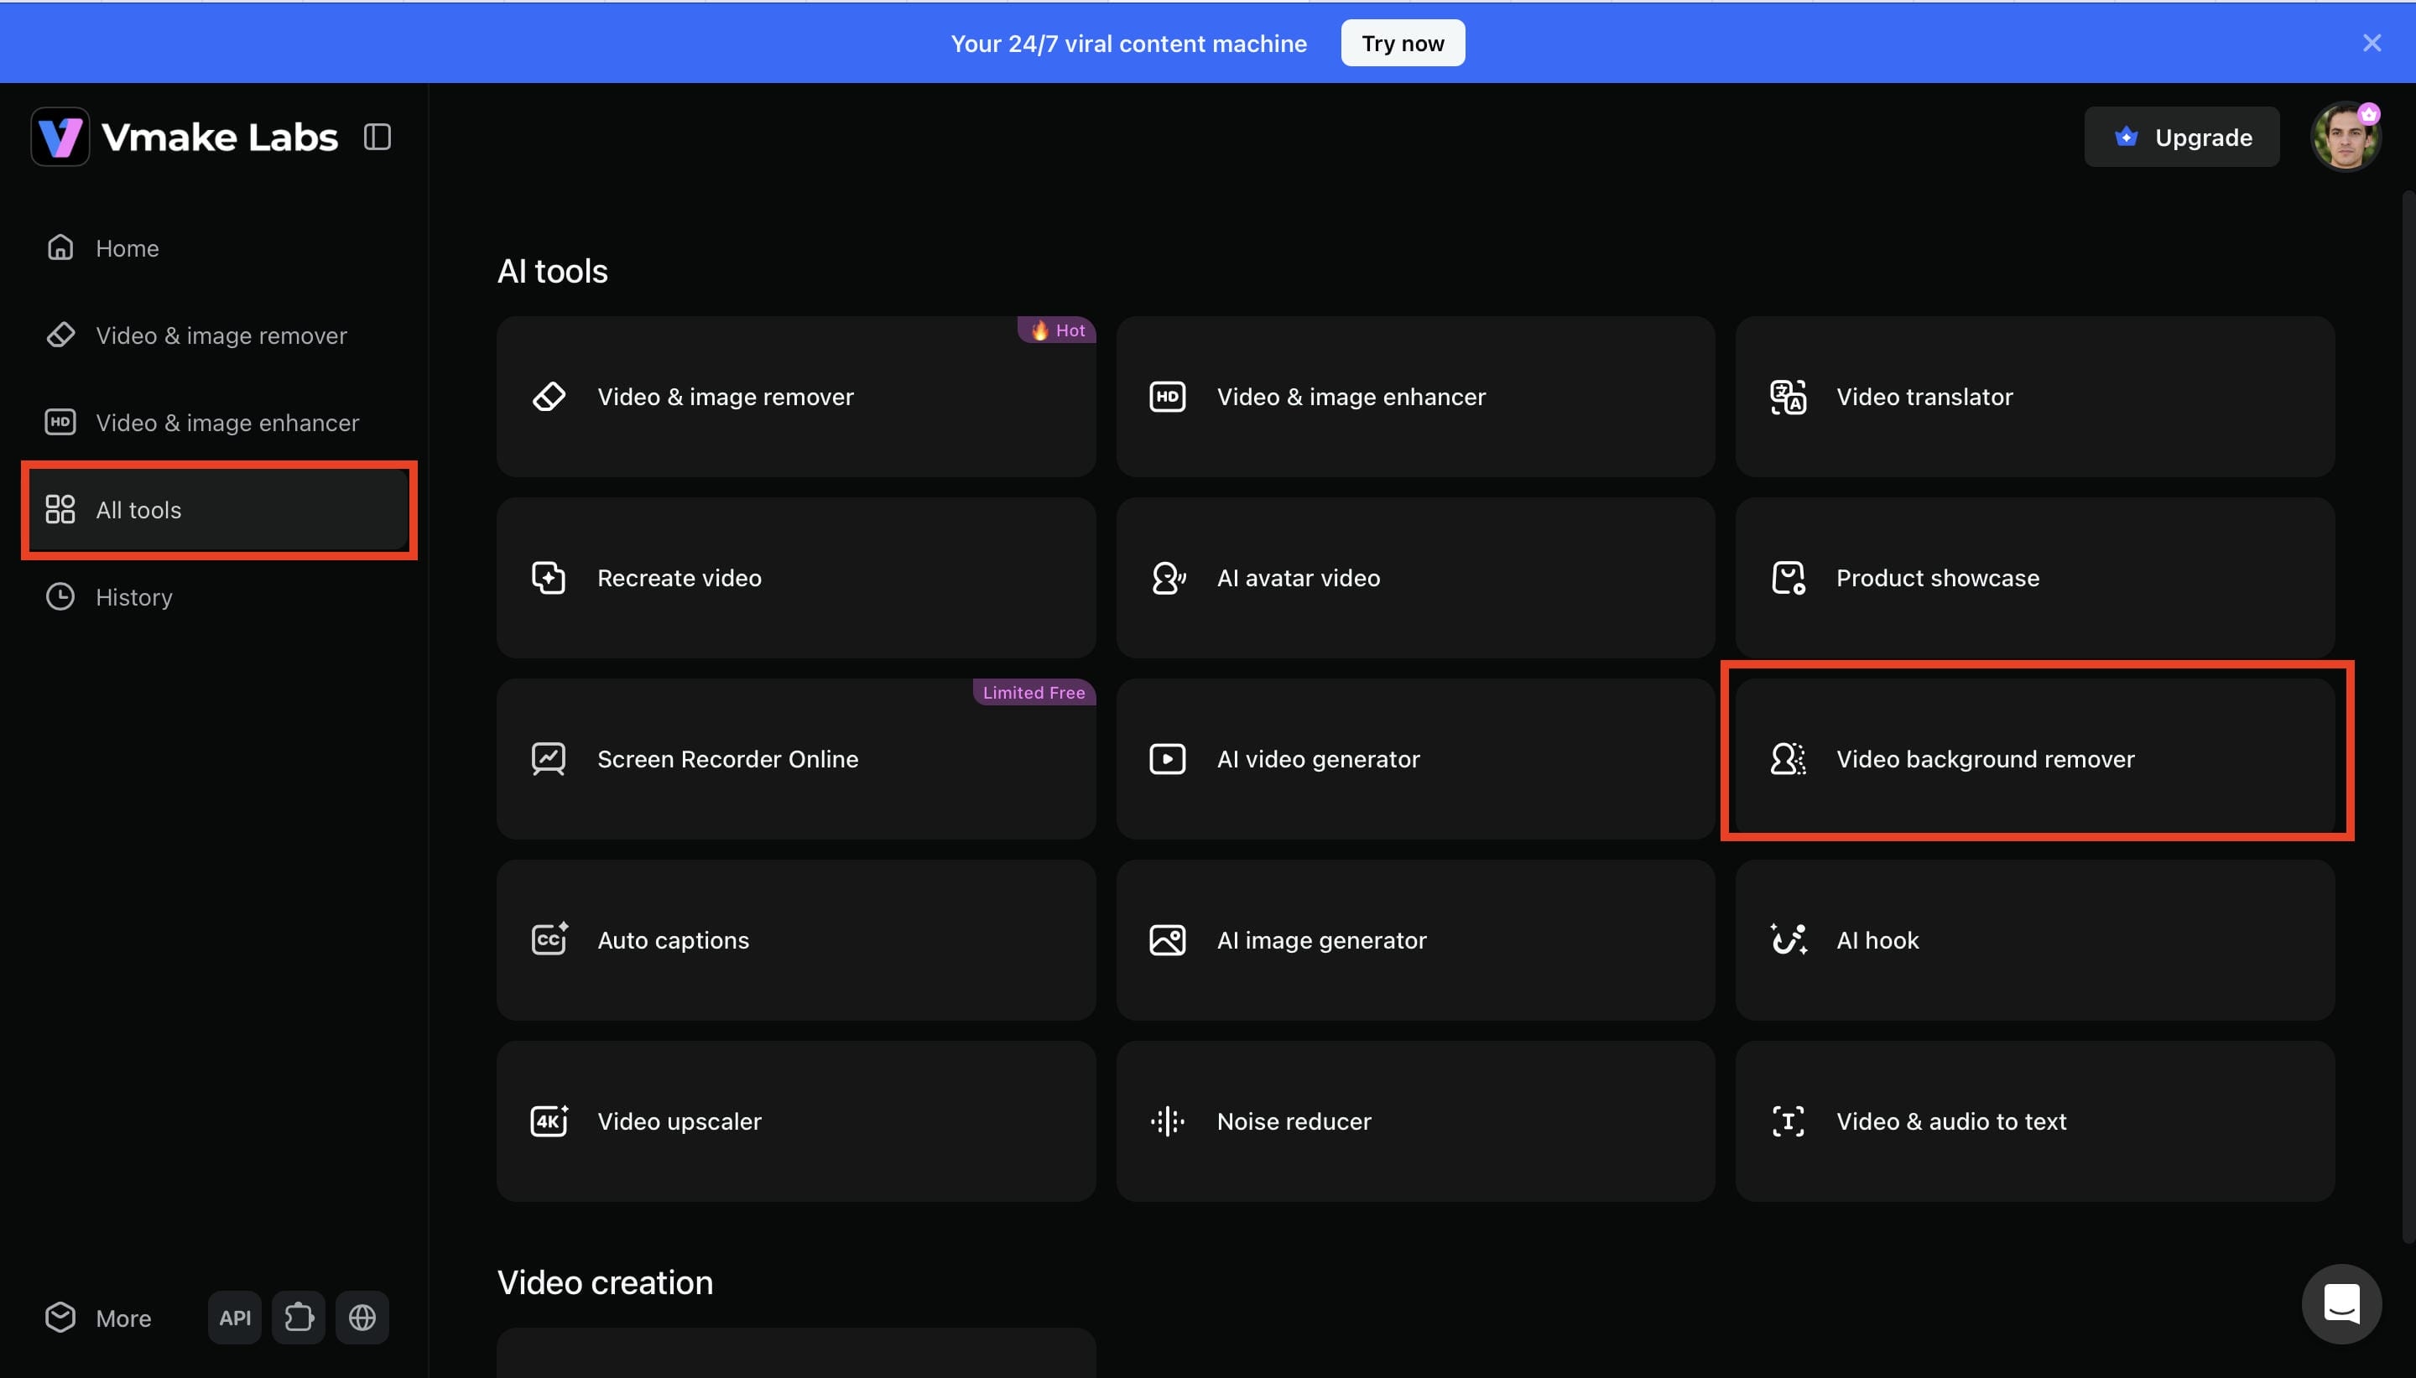Click the AI hook card icon
Image resolution: width=2416 pixels, height=1378 pixels.
[x=1788, y=940]
